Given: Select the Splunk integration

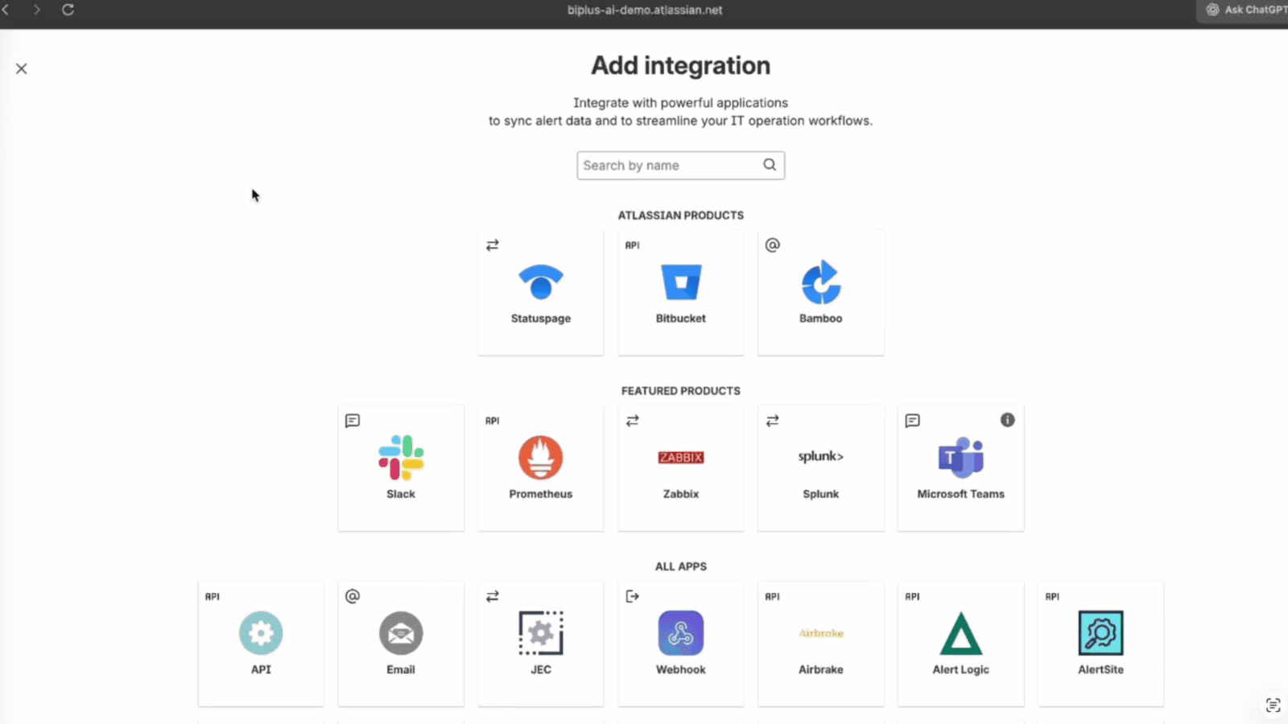Looking at the screenshot, I should [820, 468].
